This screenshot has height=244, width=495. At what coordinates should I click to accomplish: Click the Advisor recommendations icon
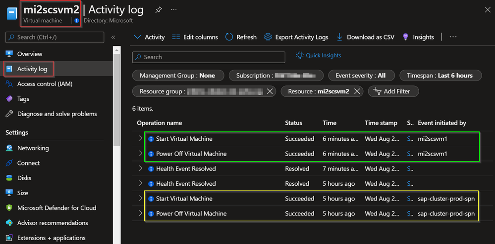(x=9, y=223)
